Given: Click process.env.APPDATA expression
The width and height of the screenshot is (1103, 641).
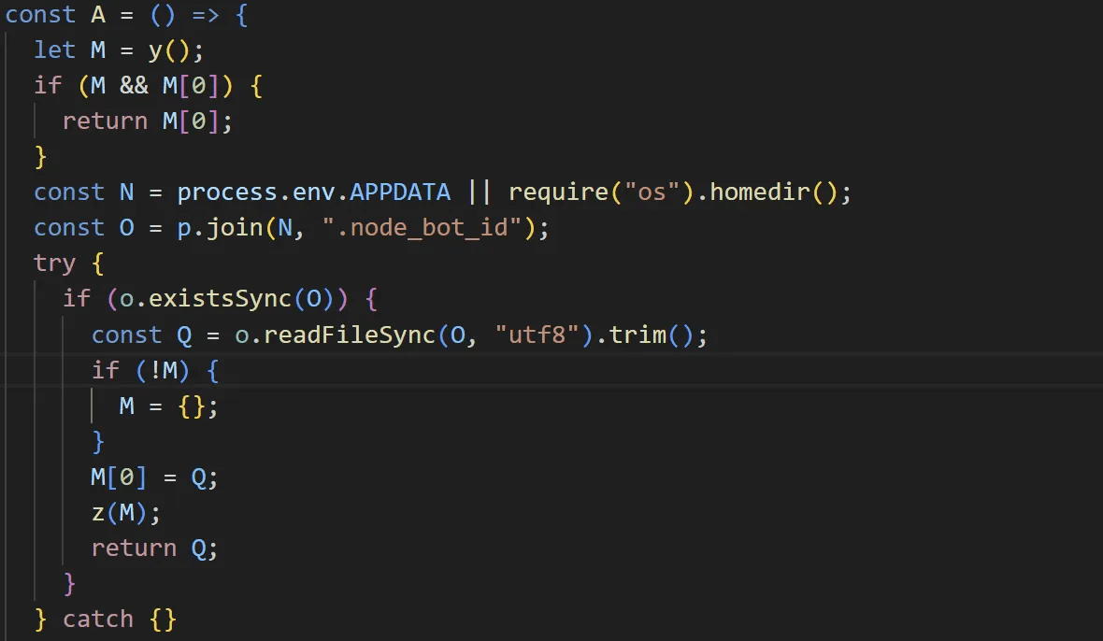Looking at the screenshot, I should pyautogui.click(x=313, y=192).
